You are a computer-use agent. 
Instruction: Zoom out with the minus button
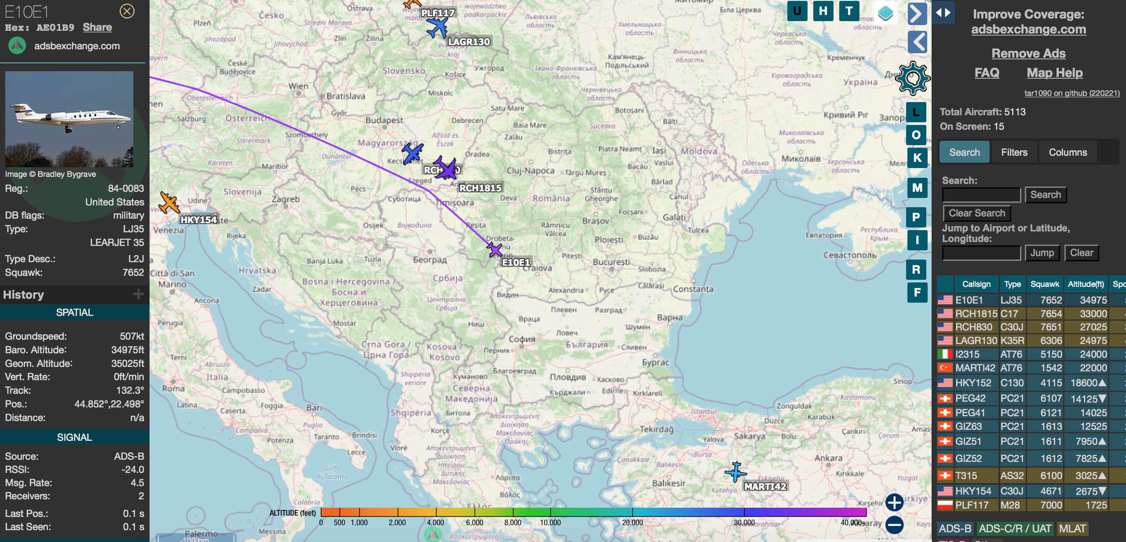894,525
